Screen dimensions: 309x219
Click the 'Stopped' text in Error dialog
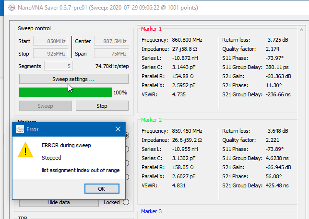51,158
